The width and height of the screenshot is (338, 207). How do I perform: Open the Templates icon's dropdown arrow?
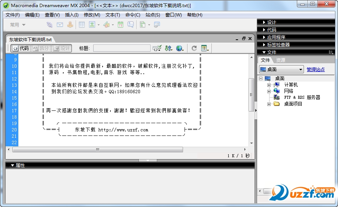point(149,25)
